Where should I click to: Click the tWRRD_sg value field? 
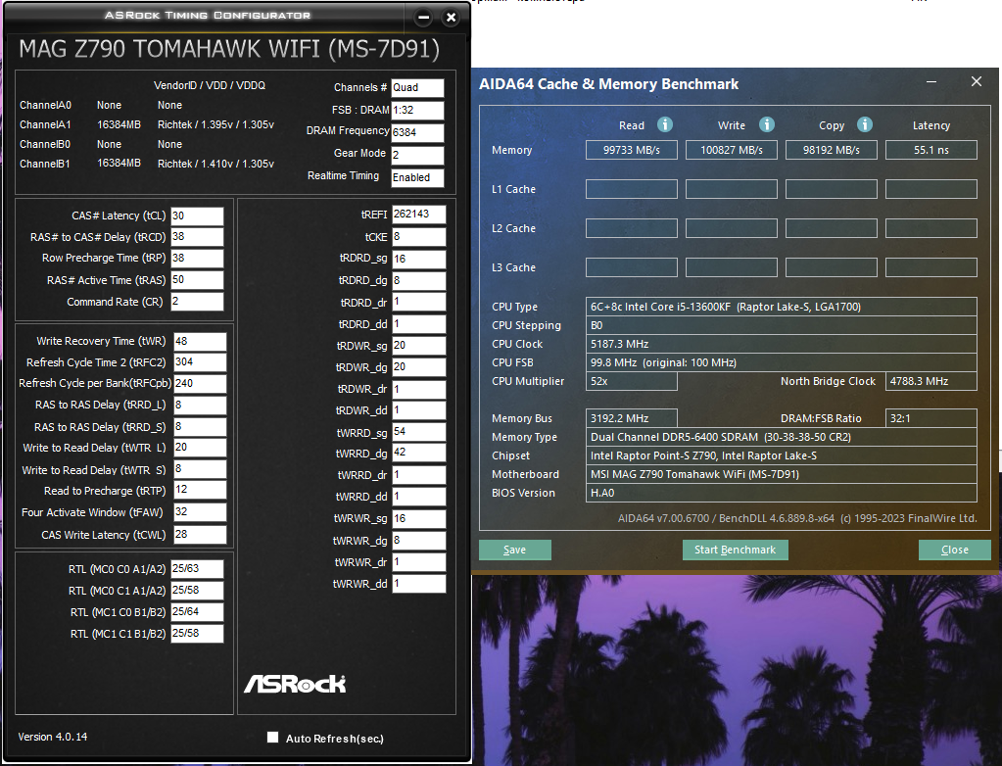coord(418,433)
